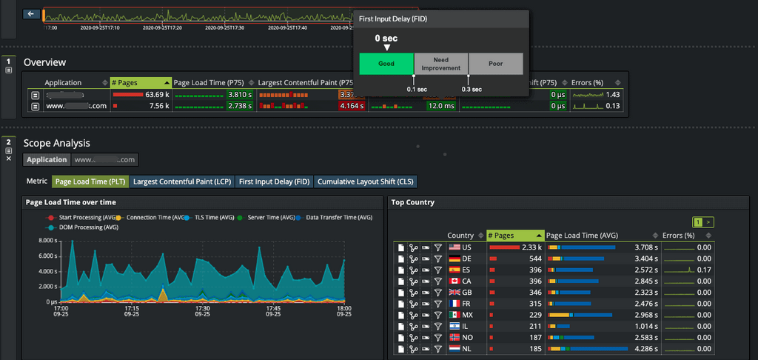
Task: Open the page details icon for GB
Action: pyautogui.click(x=401, y=293)
